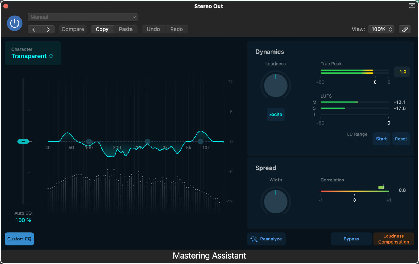Switch to the Copy segment
This screenshot has height=264, width=419.
pos(102,29)
